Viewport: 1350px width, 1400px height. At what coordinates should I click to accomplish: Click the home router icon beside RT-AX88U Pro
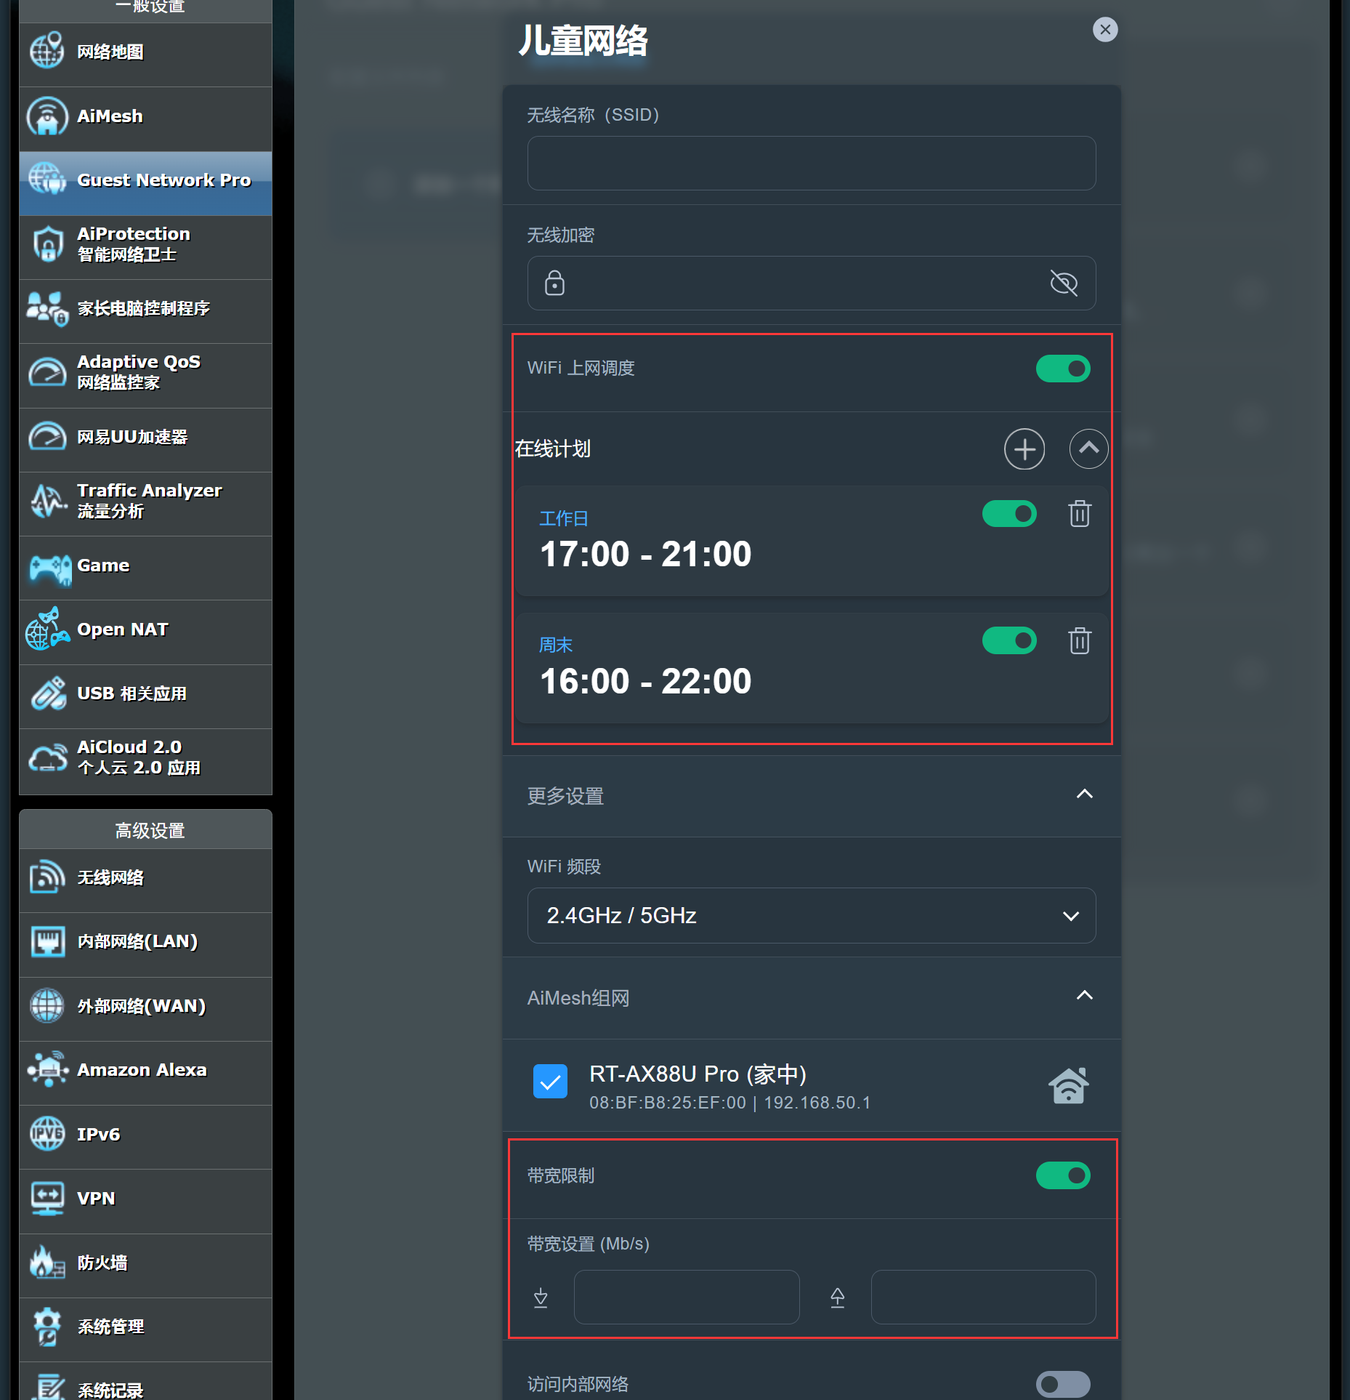click(1068, 1086)
